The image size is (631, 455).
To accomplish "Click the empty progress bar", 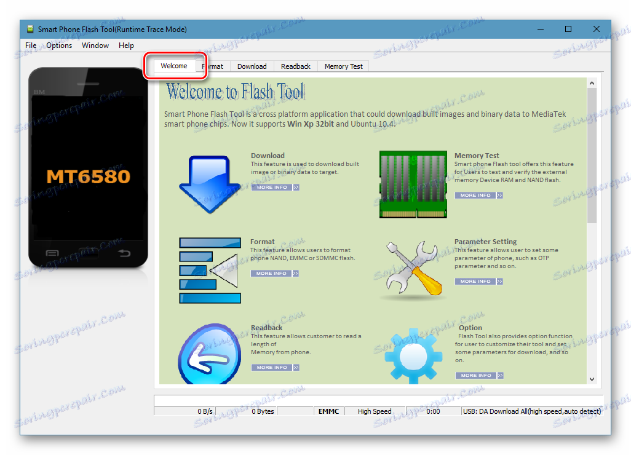I will tap(378, 400).
